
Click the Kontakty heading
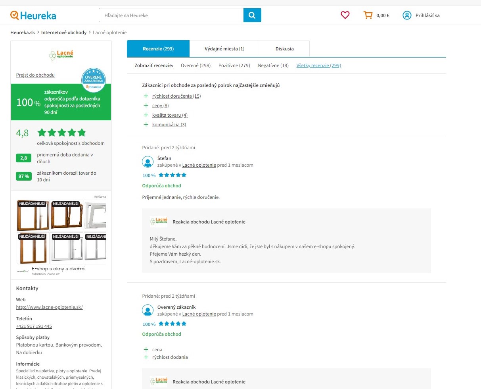(27, 289)
